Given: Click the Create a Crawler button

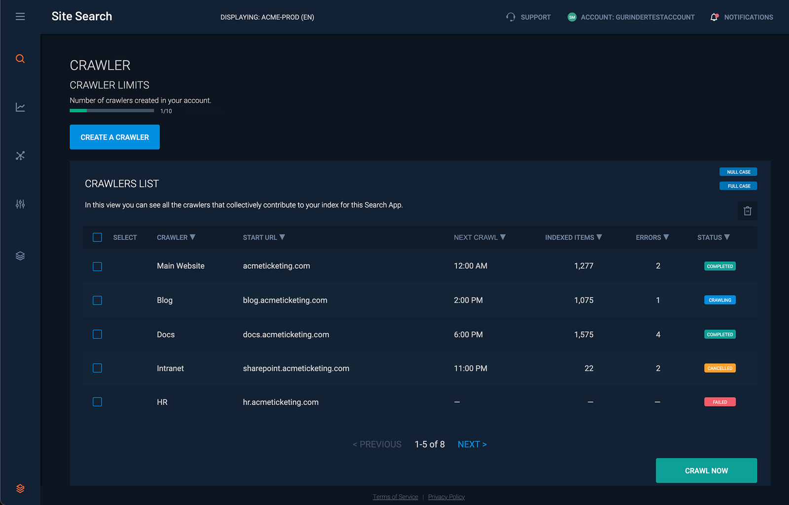Looking at the screenshot, I should pos(114,137).
